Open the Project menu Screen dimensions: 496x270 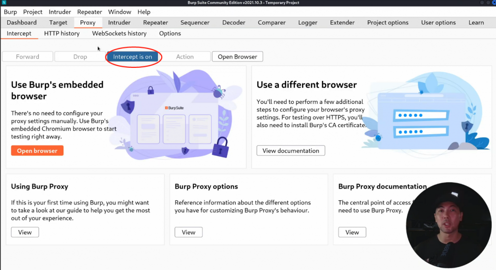(x=32, y=12)
